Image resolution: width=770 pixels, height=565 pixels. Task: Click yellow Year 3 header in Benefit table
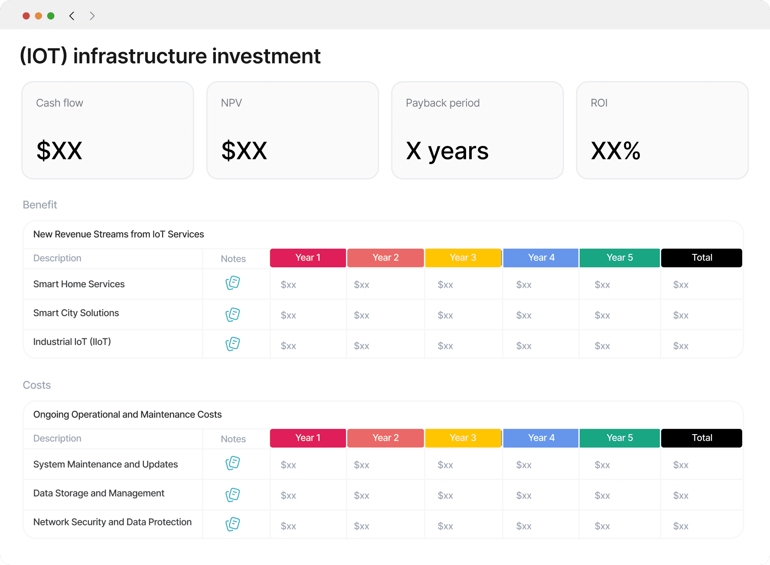pos(463,258)
